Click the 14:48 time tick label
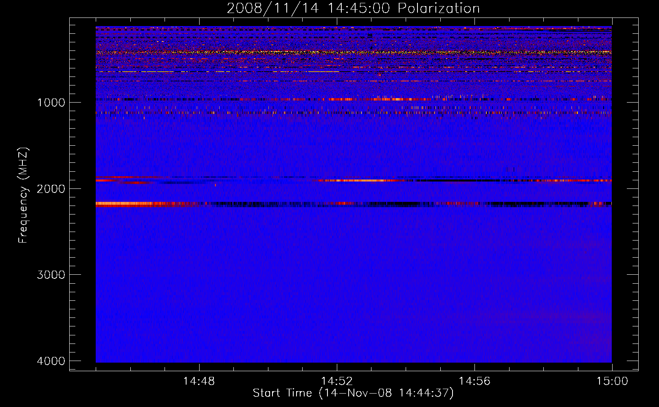Screen dimensions: 659x407 (199, 381)
